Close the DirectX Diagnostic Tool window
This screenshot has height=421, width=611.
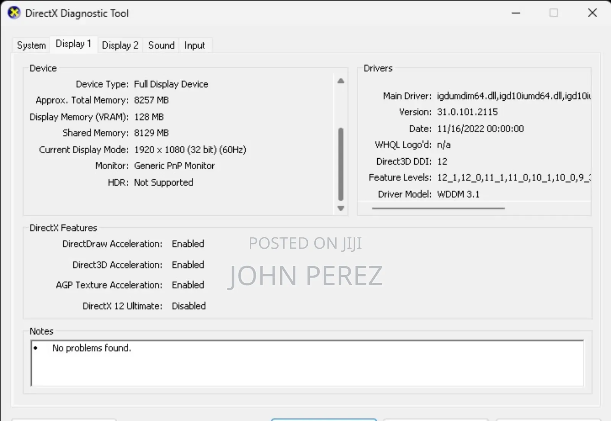click(592, 13)
